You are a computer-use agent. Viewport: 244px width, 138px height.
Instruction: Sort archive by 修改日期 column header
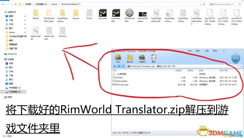point(223,70)
